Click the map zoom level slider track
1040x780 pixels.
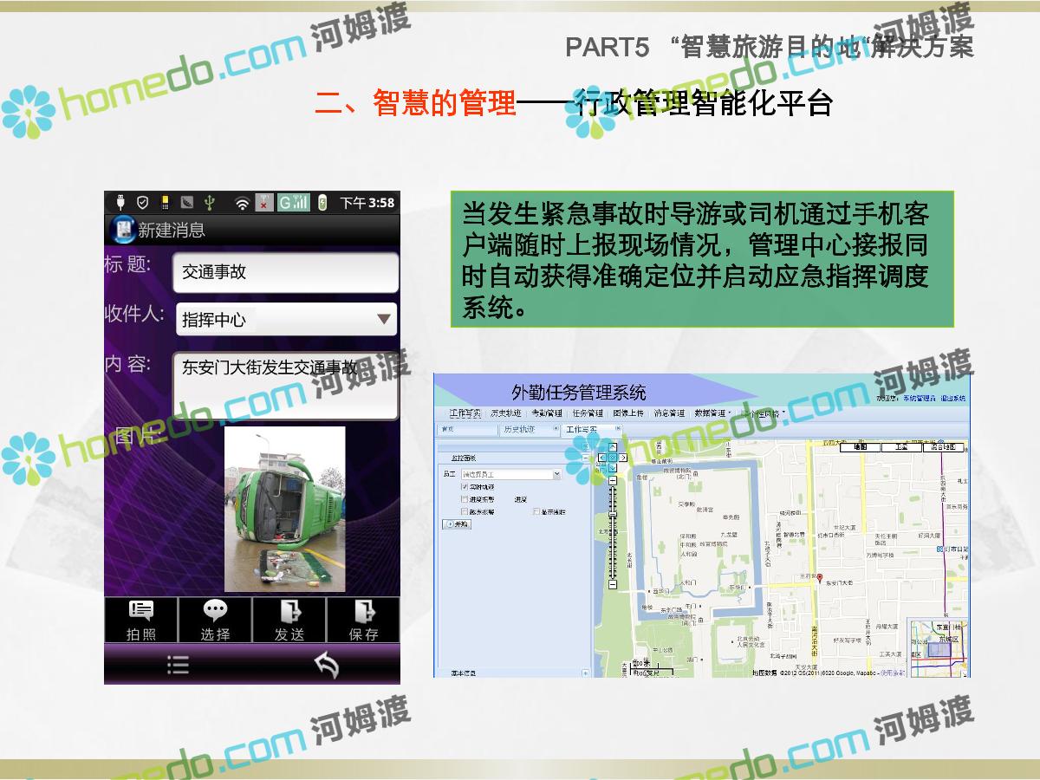(613, 533)
